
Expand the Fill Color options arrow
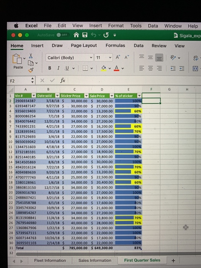109,69
